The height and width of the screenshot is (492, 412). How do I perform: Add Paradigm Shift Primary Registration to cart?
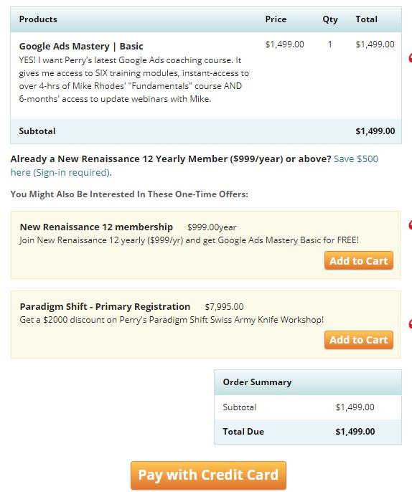[x=359, y=340]
